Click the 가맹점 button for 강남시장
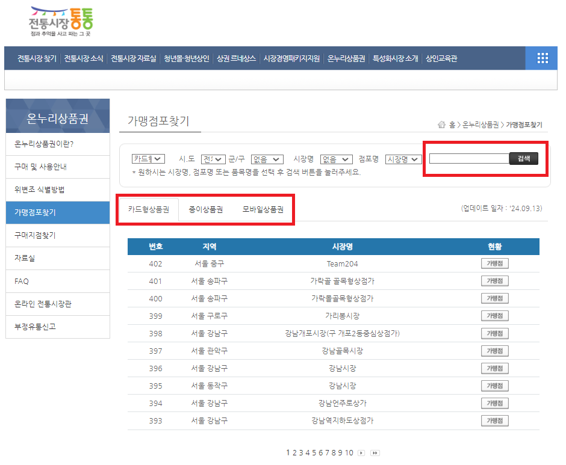 [494, 368]
